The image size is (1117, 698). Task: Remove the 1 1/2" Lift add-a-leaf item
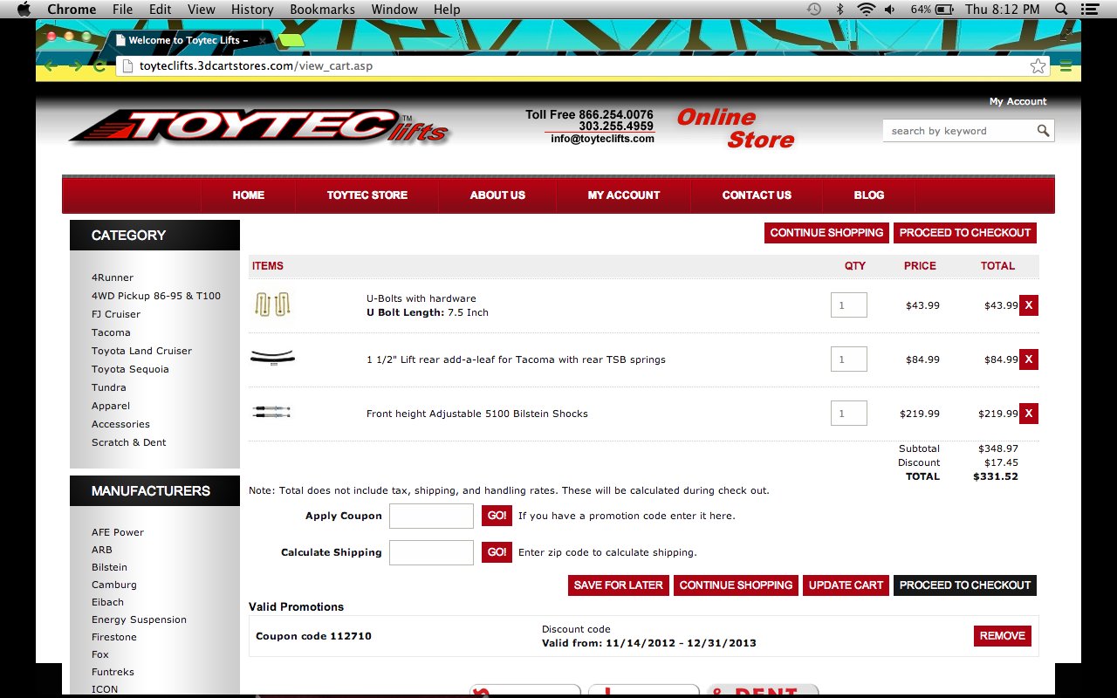[x=1029, y=359]
